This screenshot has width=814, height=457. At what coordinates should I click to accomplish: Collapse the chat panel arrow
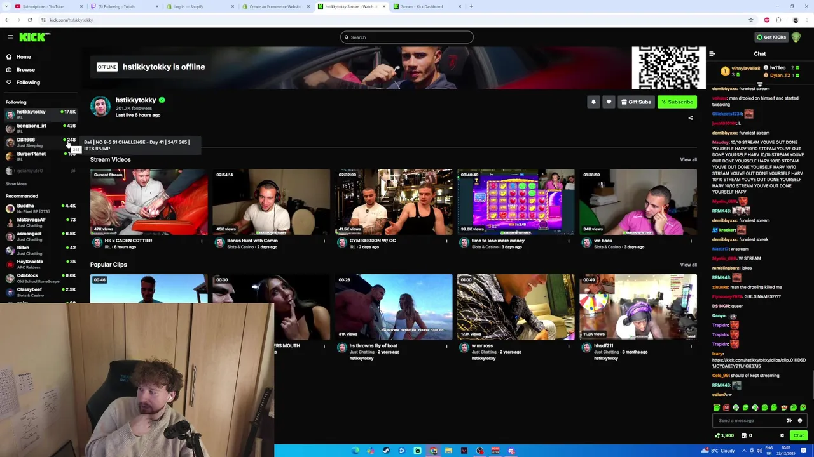point(712,54)
